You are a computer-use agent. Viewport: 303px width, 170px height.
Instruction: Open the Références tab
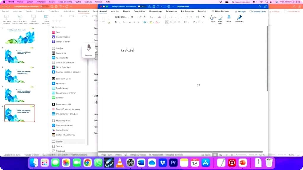click(x=171, y=11)
